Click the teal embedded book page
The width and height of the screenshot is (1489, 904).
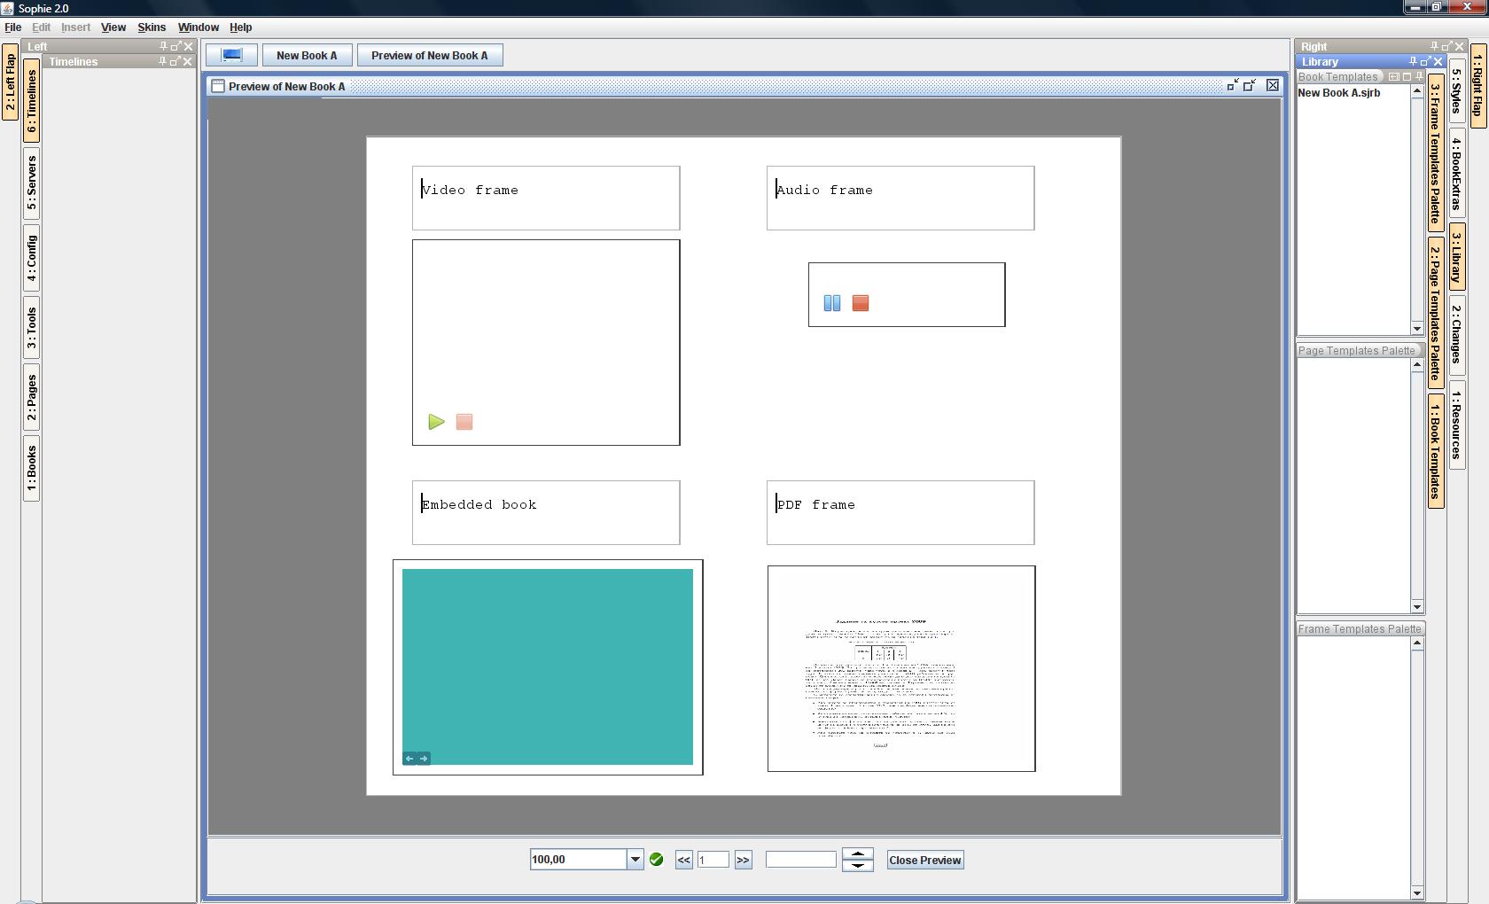click(x=548, y=666)
